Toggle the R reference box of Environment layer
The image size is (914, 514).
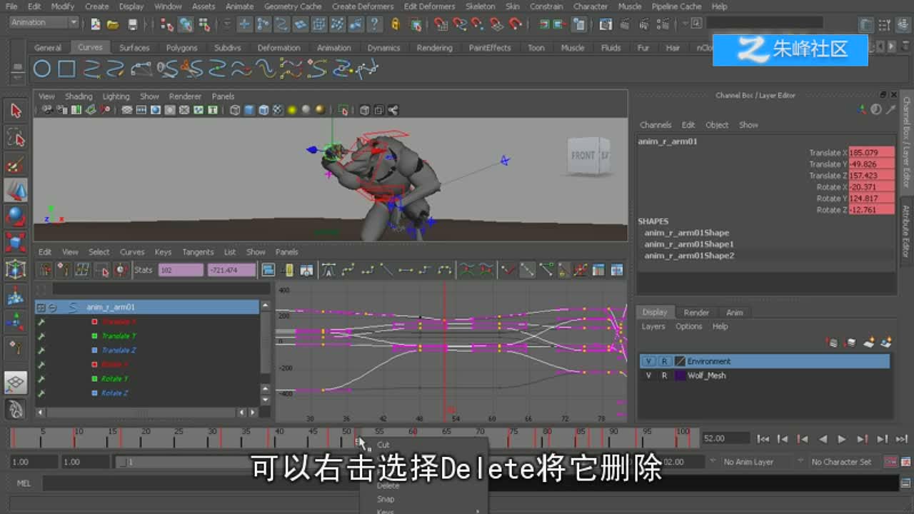point(664,361)
